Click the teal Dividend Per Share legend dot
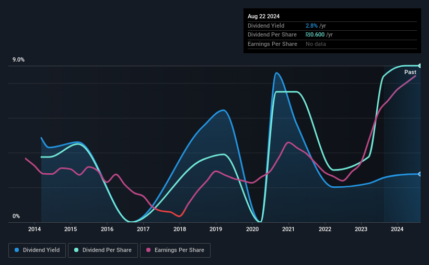 [x=76, y=250]
